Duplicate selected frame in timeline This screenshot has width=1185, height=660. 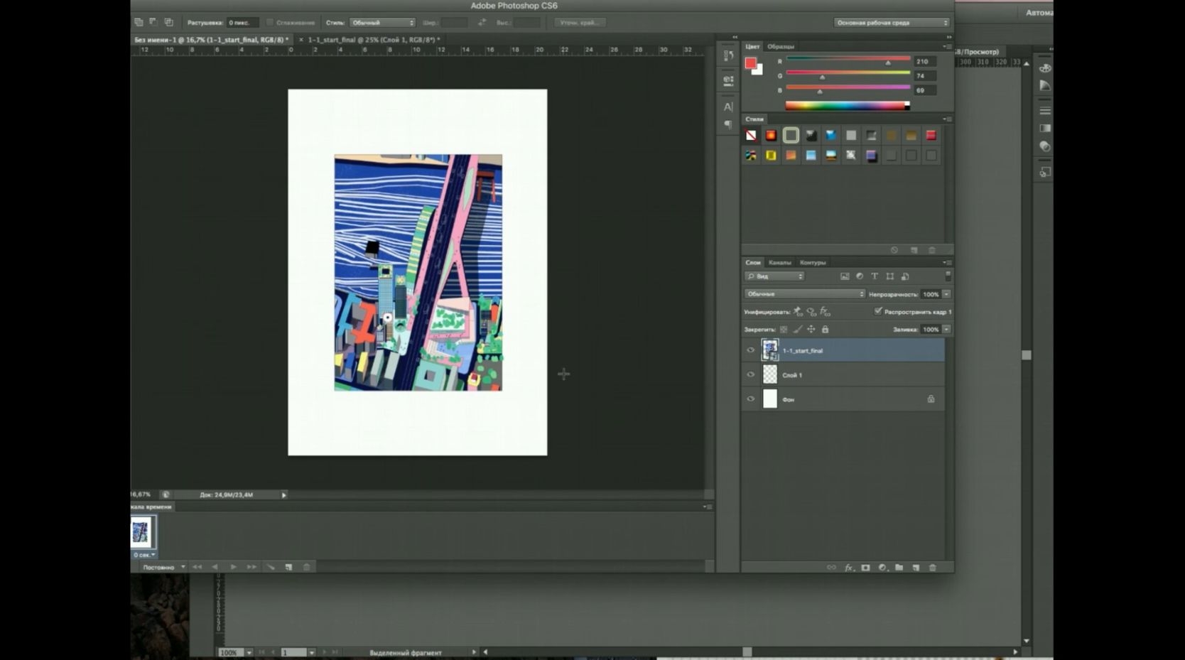point(288,567)
